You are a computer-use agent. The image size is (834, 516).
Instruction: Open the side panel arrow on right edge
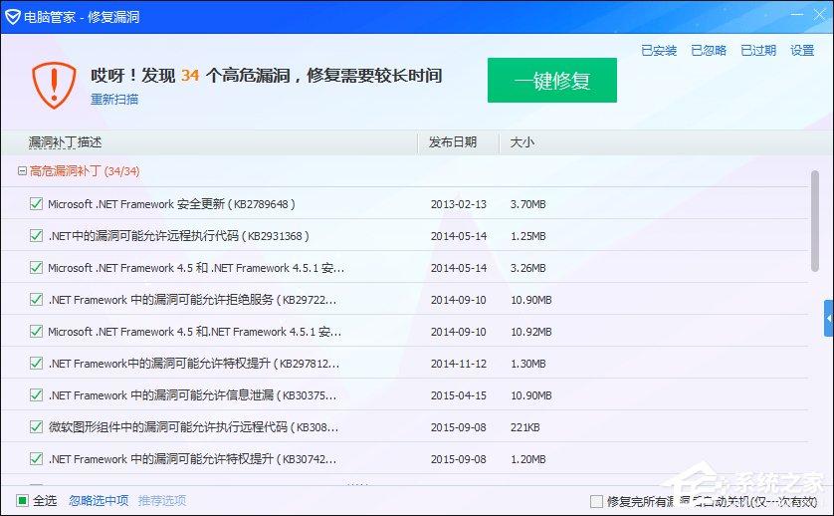point(828,318)
